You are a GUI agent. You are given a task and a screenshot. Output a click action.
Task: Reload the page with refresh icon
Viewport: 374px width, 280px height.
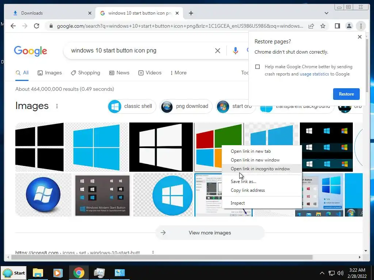tap(37, 26)
